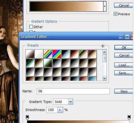Click the left black opacity stop above the gradient bar
This screenshot has width=134, height=123.
pos(27,117)
